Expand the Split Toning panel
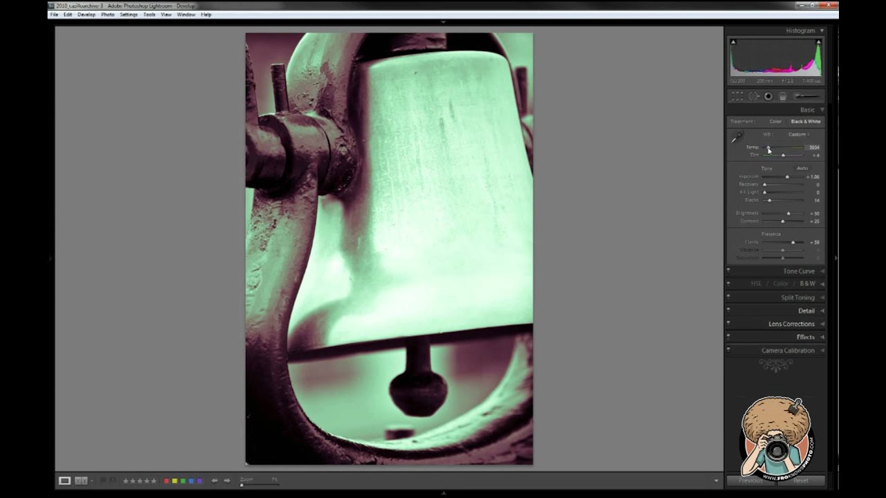Image resolution: width=886 pixels, height=498 pixels. tap(822, 297)
